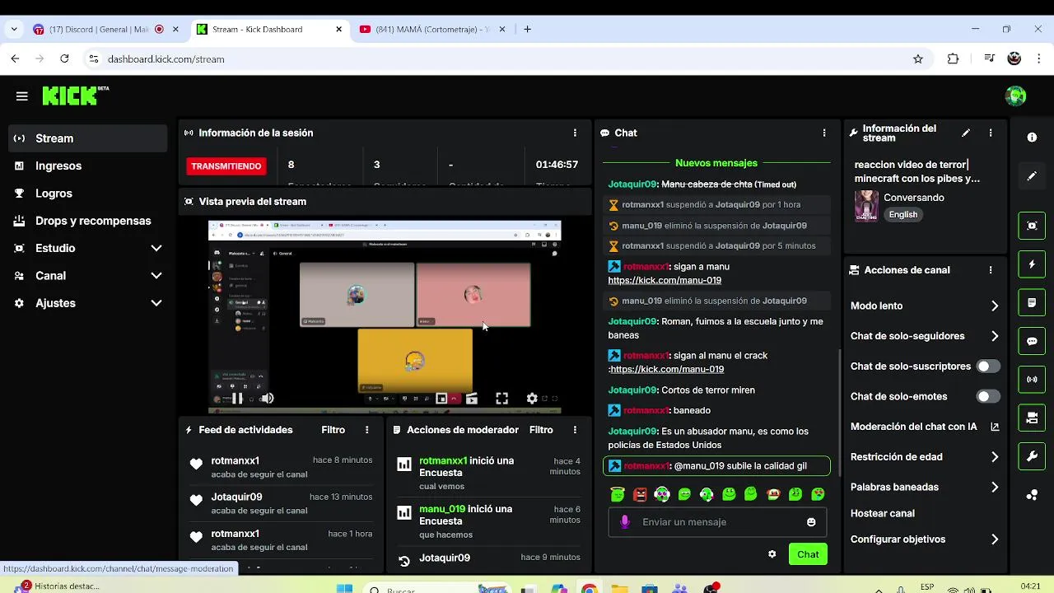
Task: Expand Estudio sidebar section
Action: 88,248
